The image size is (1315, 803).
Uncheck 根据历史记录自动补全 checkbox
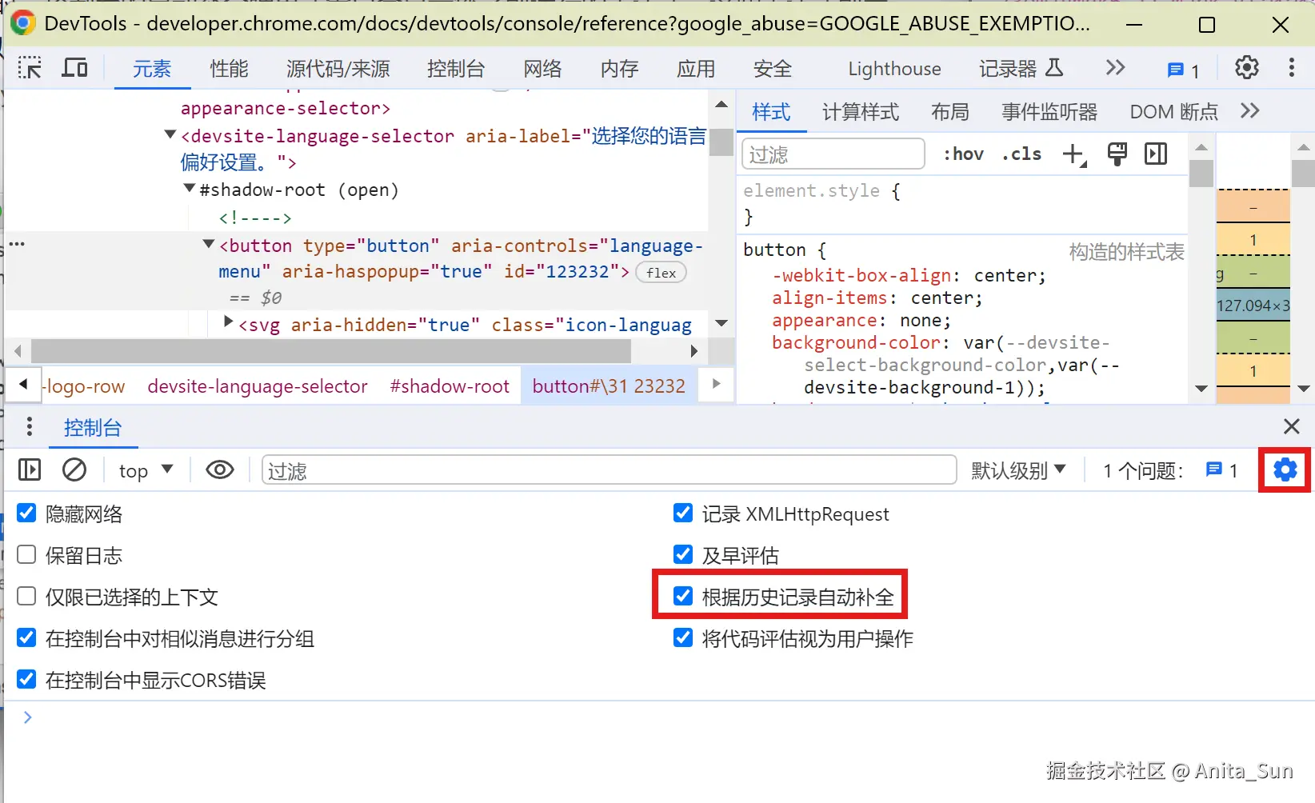click(683, 596)
